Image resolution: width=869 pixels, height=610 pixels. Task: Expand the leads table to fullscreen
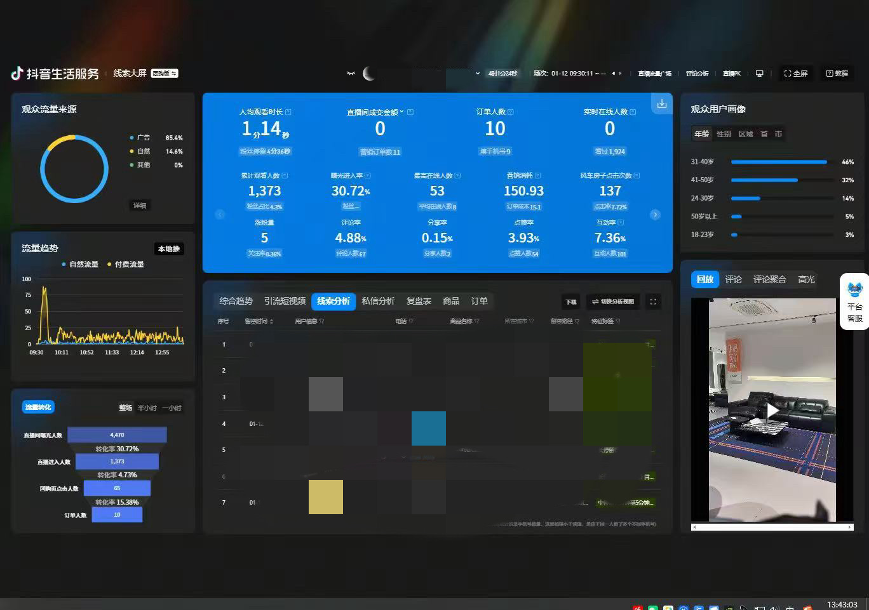(653, 302)
